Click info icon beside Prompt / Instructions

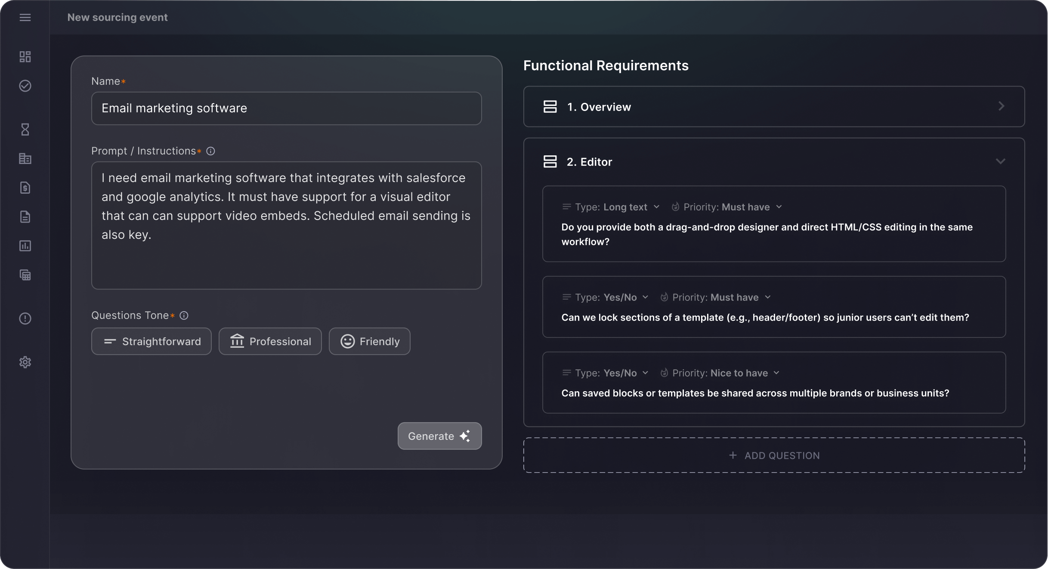210,151
